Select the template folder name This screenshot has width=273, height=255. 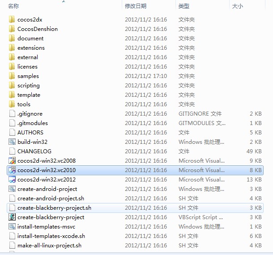[29, 95]
